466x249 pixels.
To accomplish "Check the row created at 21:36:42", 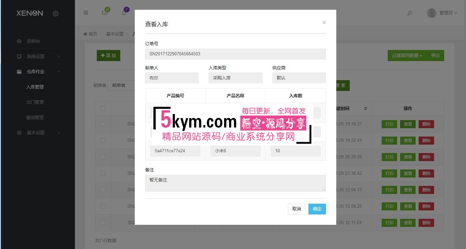I will click(103, 173).
